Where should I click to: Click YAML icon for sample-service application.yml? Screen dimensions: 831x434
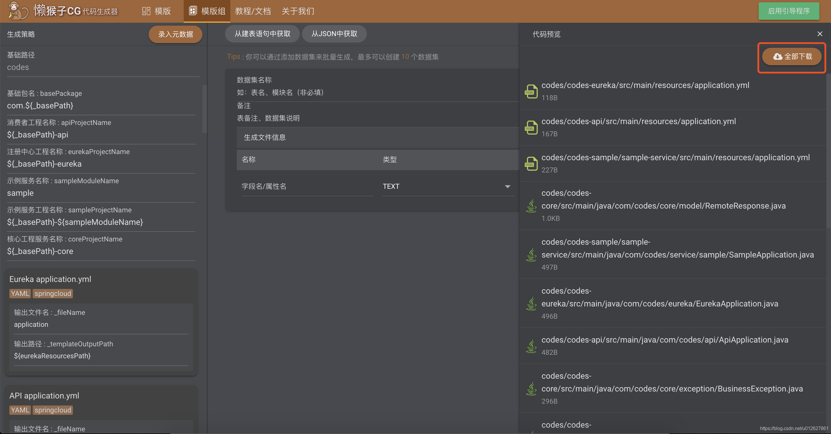pos(531,164)
